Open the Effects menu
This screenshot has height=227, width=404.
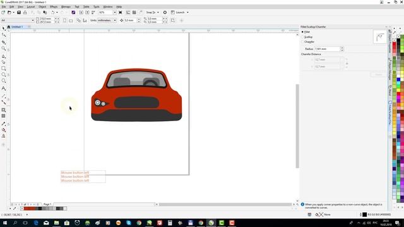54,7
